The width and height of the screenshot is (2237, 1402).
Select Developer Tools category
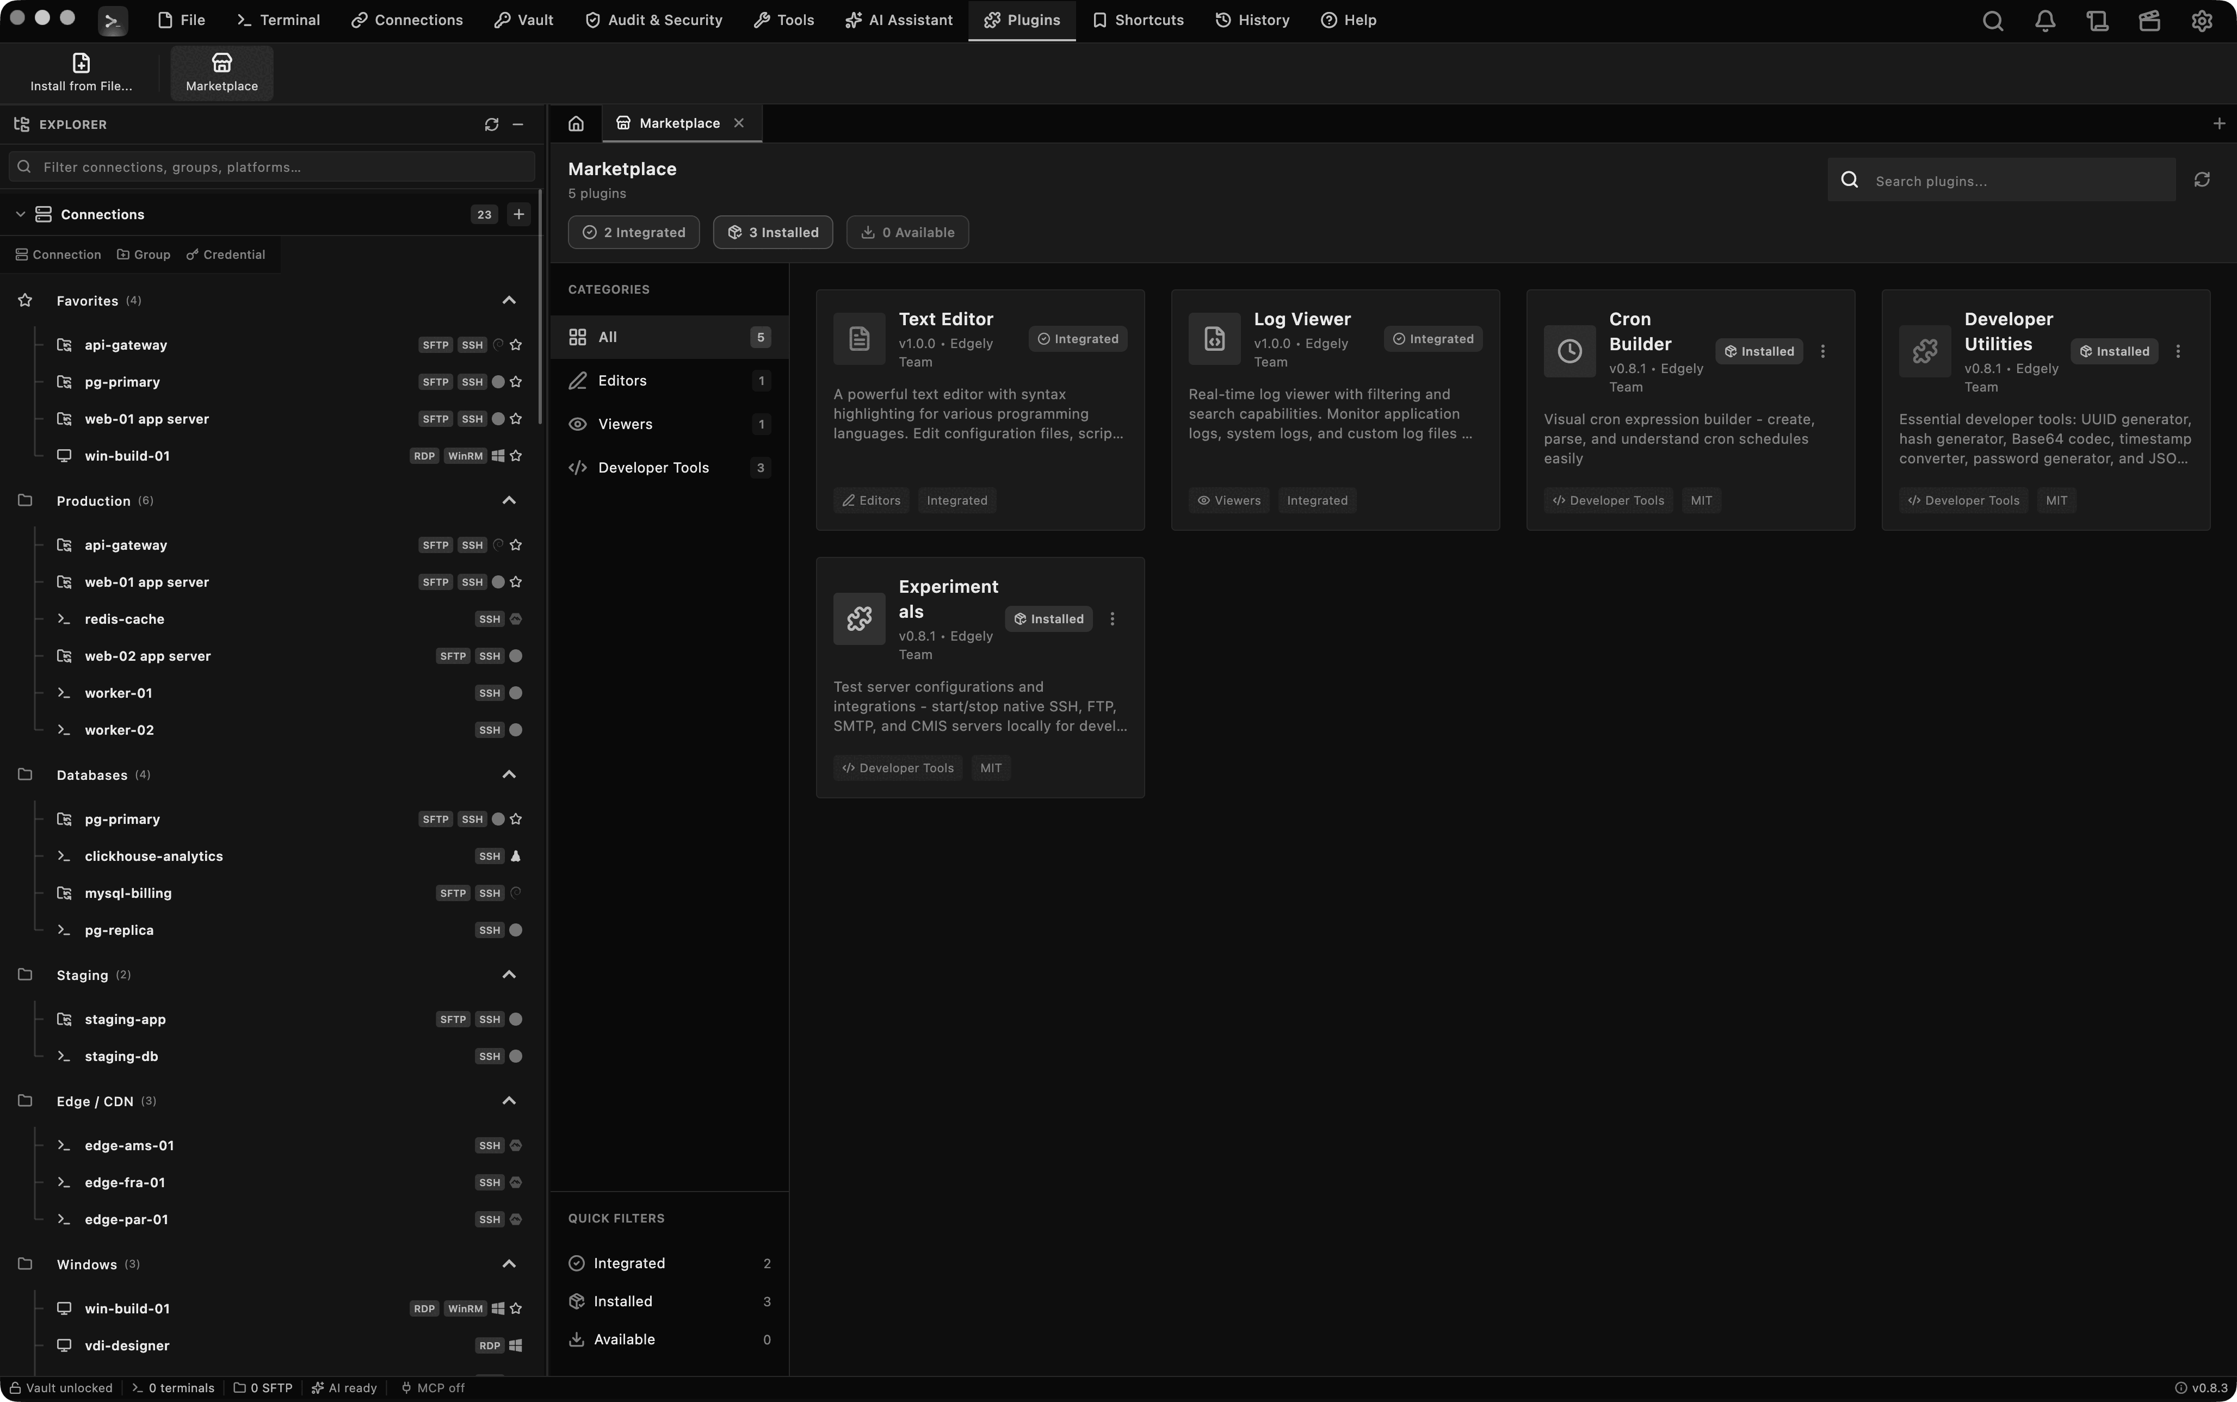pos(669,468)
